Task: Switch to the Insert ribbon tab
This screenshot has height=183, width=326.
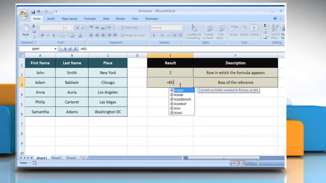Action: pos(51,19)
